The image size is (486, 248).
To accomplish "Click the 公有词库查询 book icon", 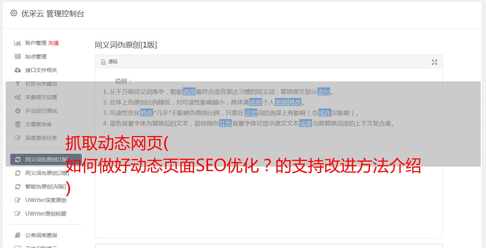I will click(17, 235).
